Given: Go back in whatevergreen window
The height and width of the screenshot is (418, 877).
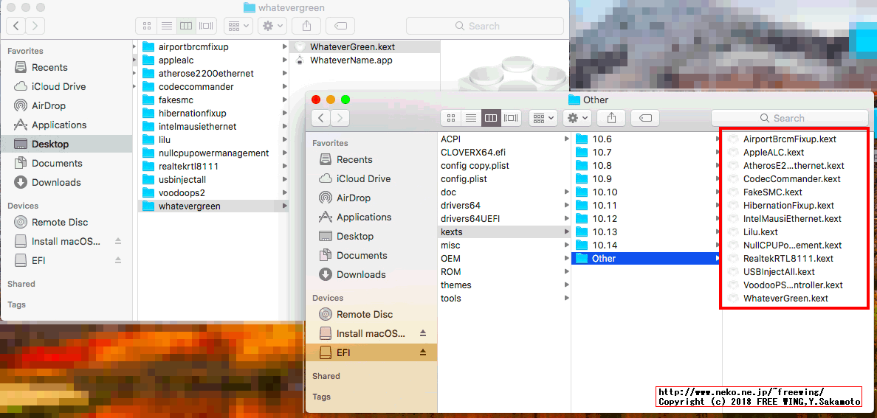Looking at the screenshot, I should (x=16, y=26).
